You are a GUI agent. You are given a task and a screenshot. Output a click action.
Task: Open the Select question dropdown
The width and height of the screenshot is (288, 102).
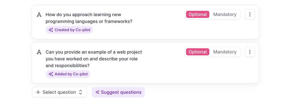coord(59,92)
